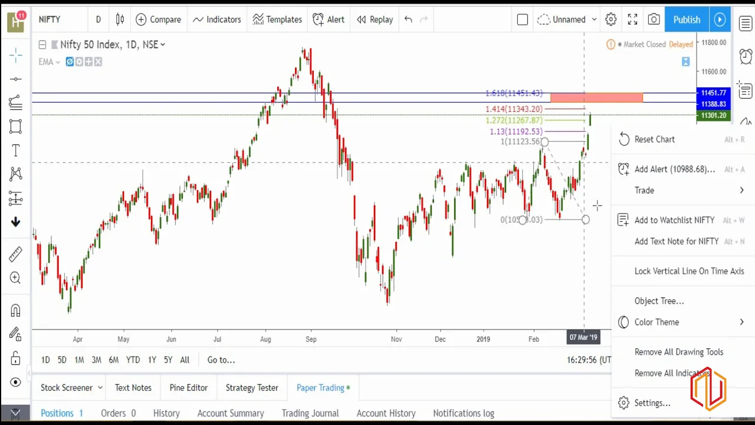755x425 pixels.
Task: Select the crosshair cursor tool
Action: [x=16, y=55]
